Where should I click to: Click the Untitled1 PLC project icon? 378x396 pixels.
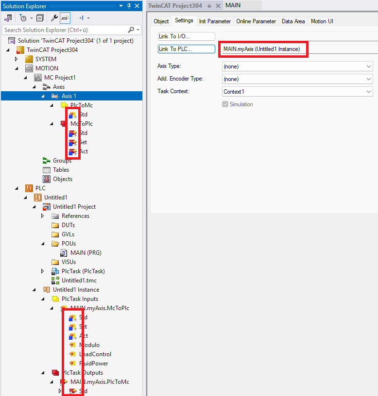coord(38,198)
